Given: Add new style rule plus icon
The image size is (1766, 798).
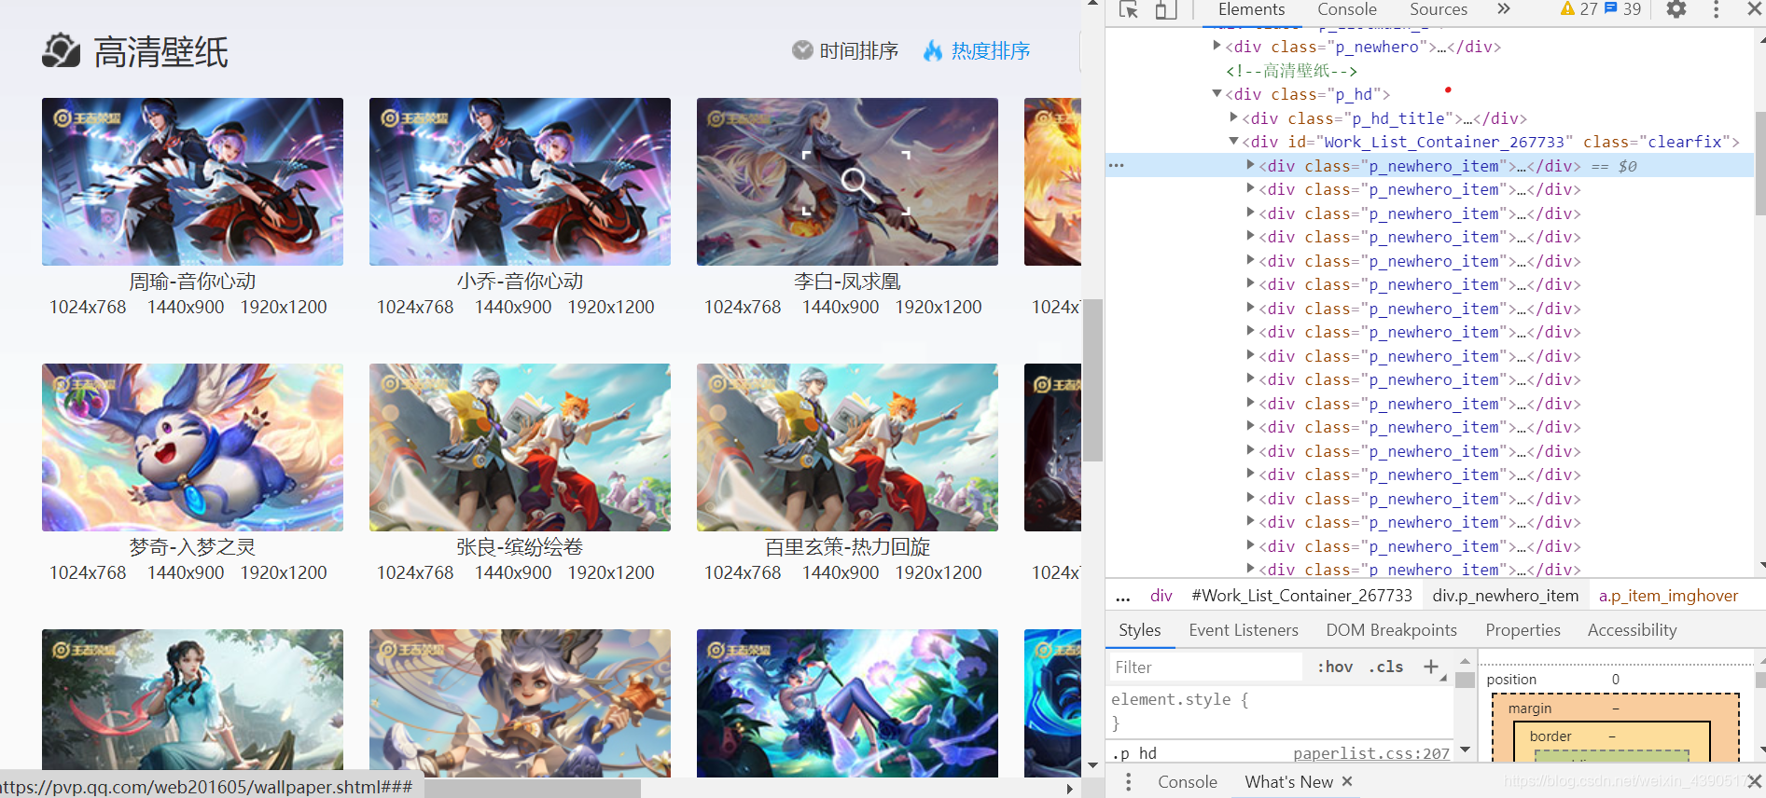Looking at the screenshot, I should click(1431, 667).
